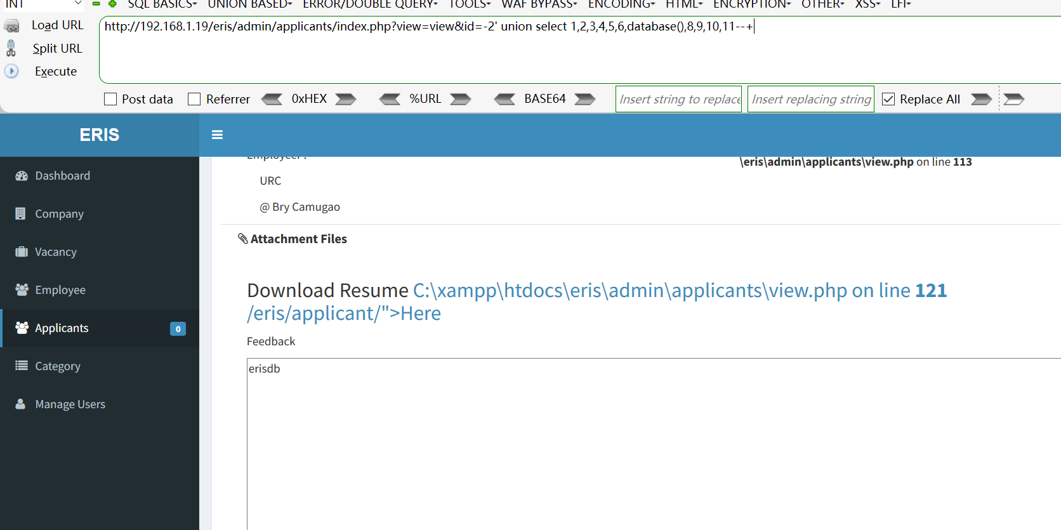
Task: Click the Attachment Files paperclip icon
Action: (x=243, y=239)
